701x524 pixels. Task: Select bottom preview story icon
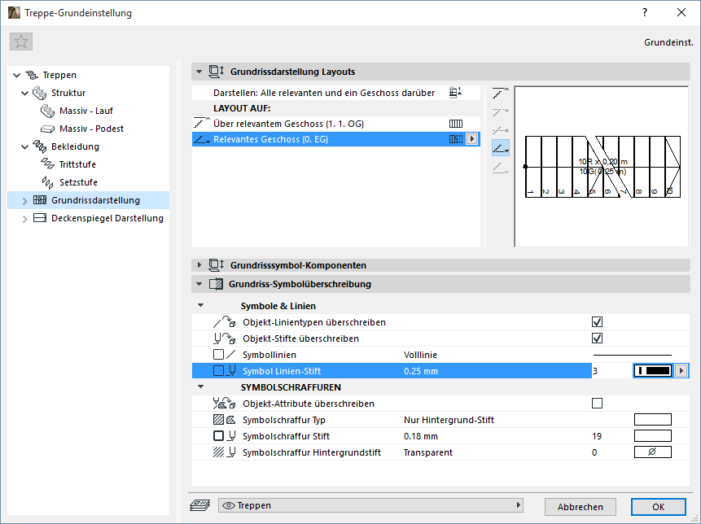click(x=500, y=168)
